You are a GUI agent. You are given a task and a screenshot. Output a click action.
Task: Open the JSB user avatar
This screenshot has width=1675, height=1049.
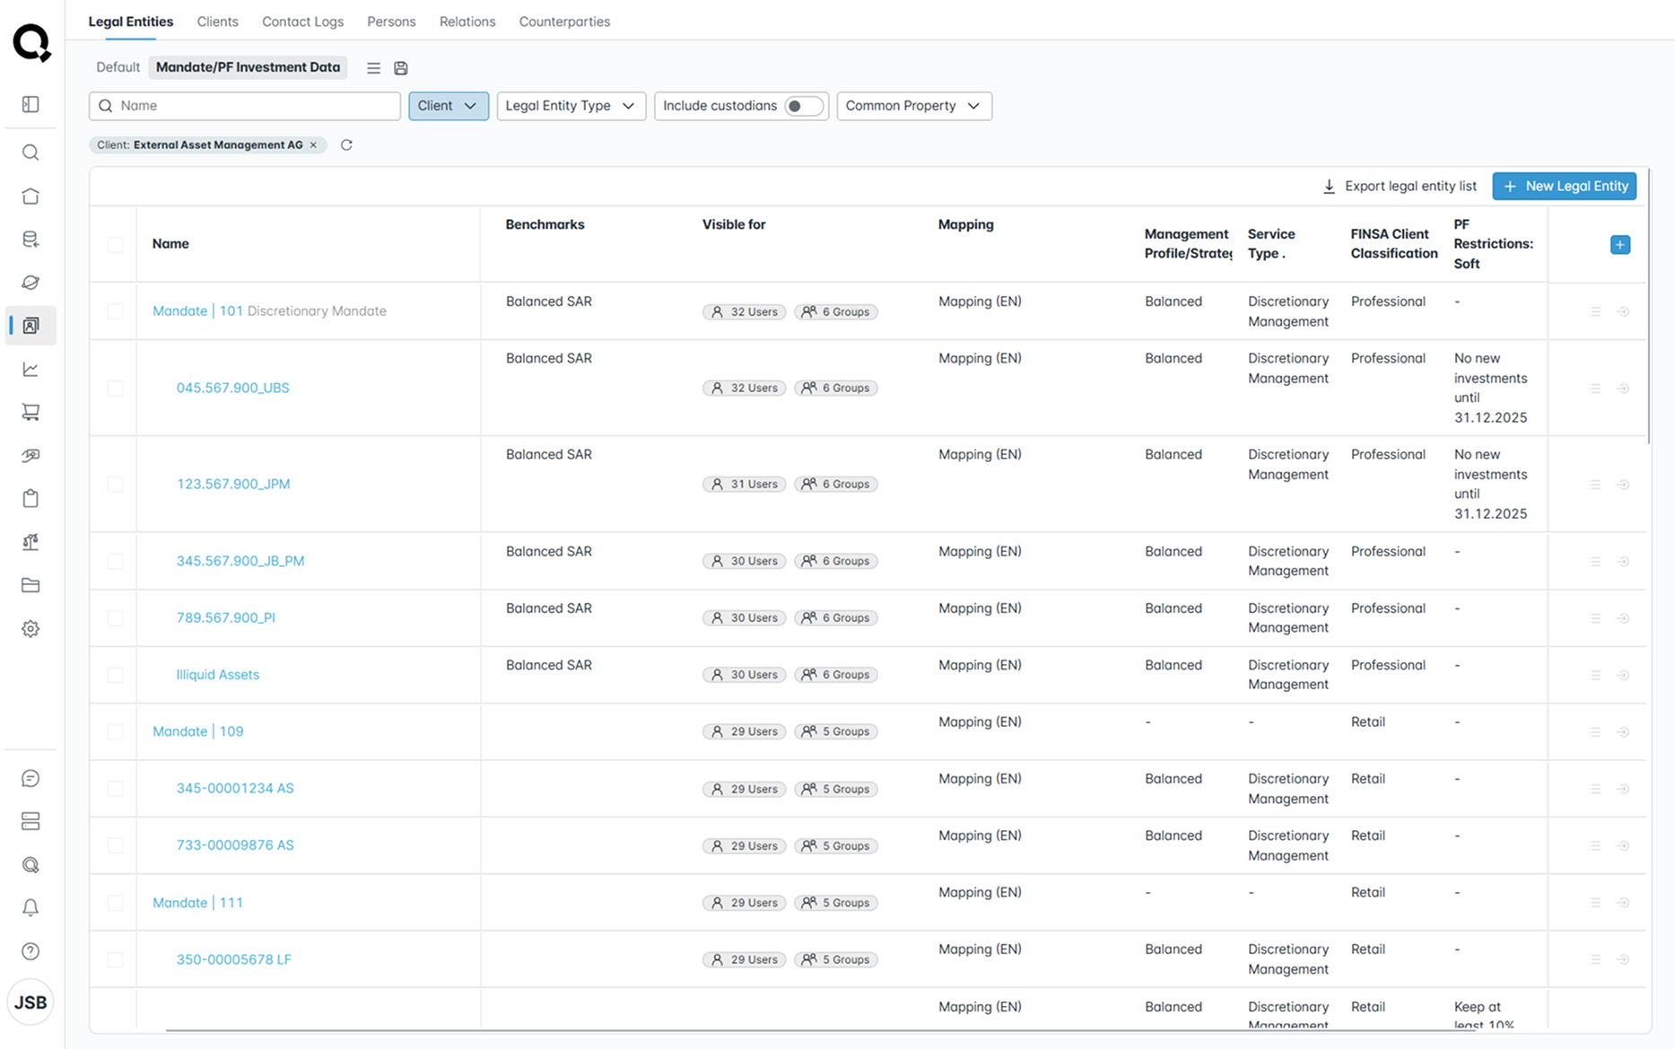pyautogui.click(x=31, y=1002)
